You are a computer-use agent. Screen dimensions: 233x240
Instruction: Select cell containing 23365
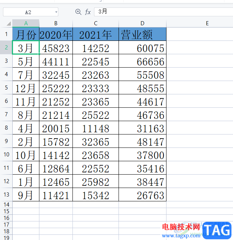tap(96, 101)
